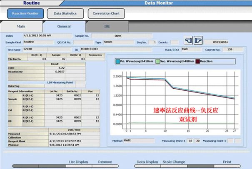Click the dark red Reaction legend swatch

[197, 61]
